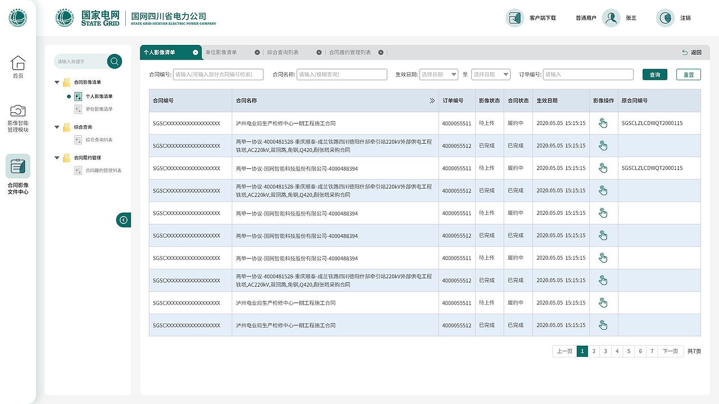Expand the 合同名称 column double chevron

pyautogui.click(x=432, y=101)
